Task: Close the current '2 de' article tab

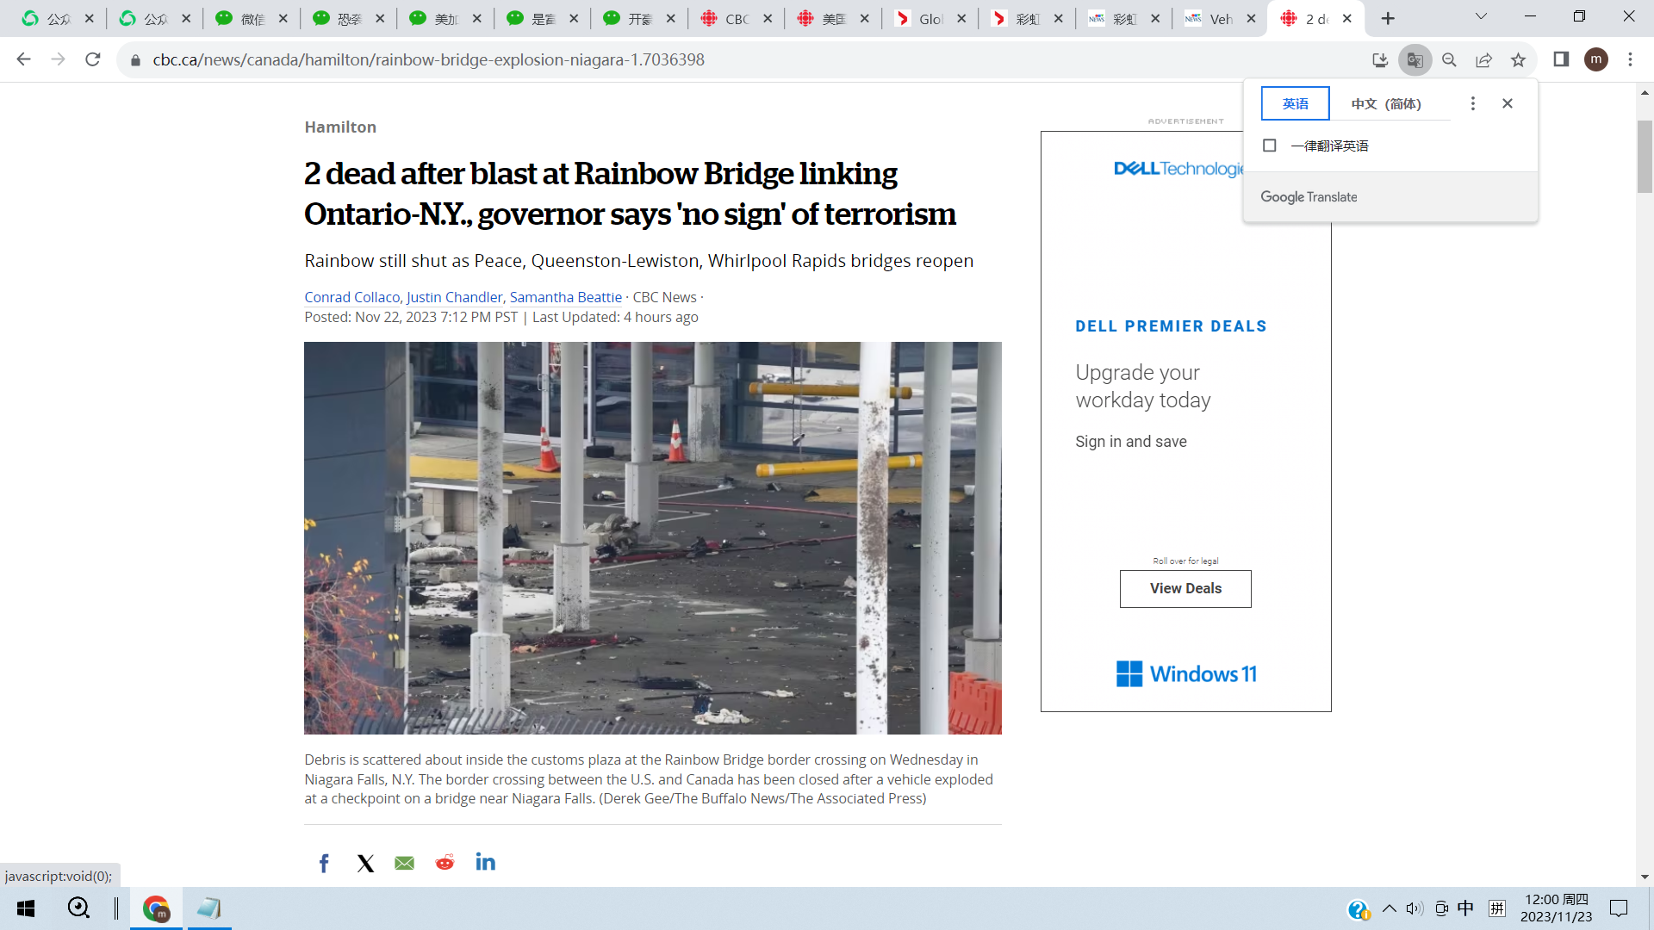Action: [1347, 18]
